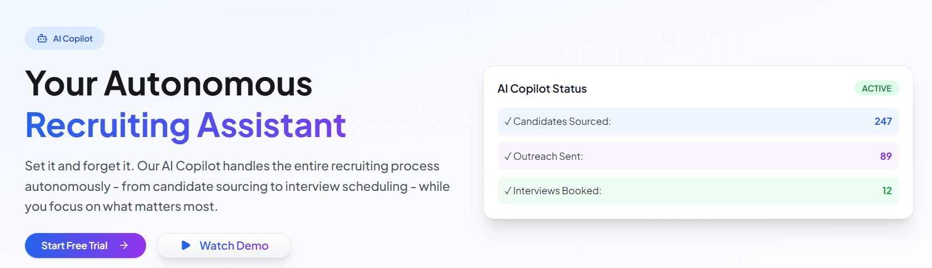Click the checkmark beside Interviews Booked
932x268 pixels.
[x=508, y=191]
